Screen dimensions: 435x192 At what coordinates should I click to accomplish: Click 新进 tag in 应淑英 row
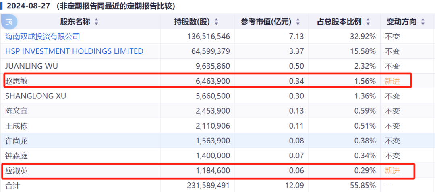[392, 171]
